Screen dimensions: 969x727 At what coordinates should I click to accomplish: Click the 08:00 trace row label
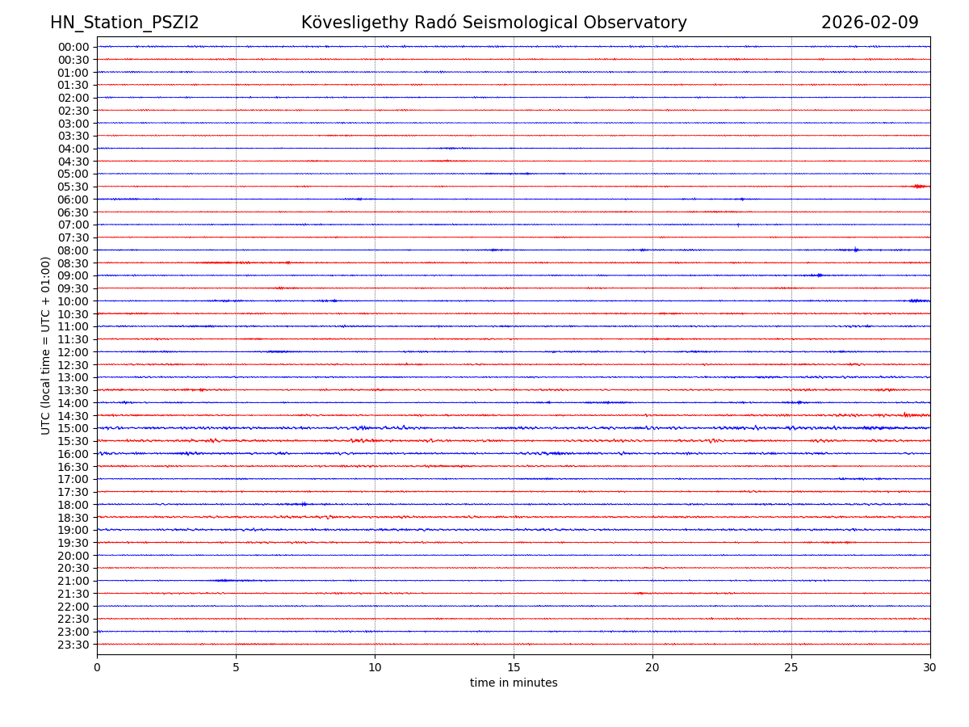click(73, 250)
